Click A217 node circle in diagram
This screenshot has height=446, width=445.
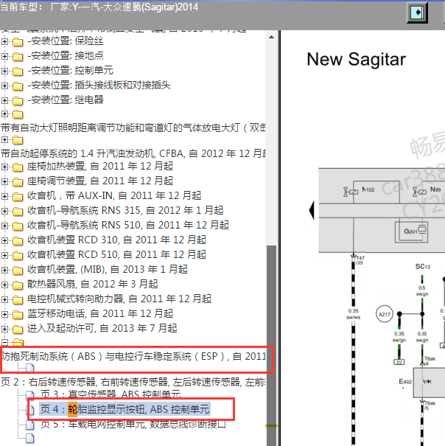385,314
